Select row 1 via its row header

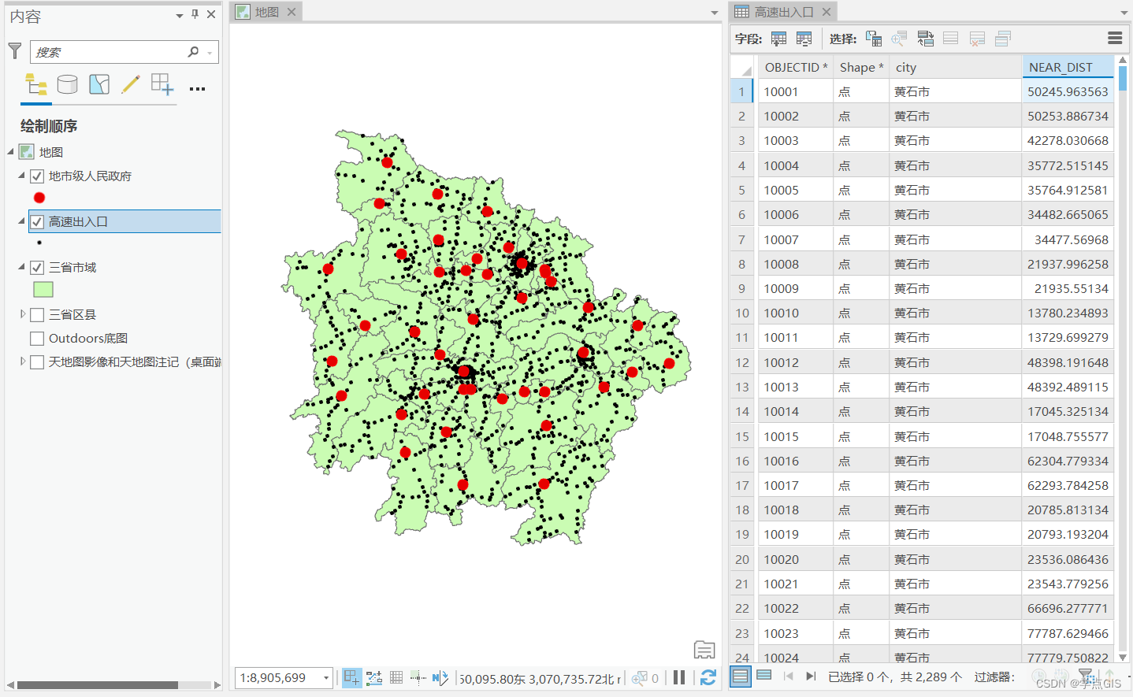coord(741,91)
